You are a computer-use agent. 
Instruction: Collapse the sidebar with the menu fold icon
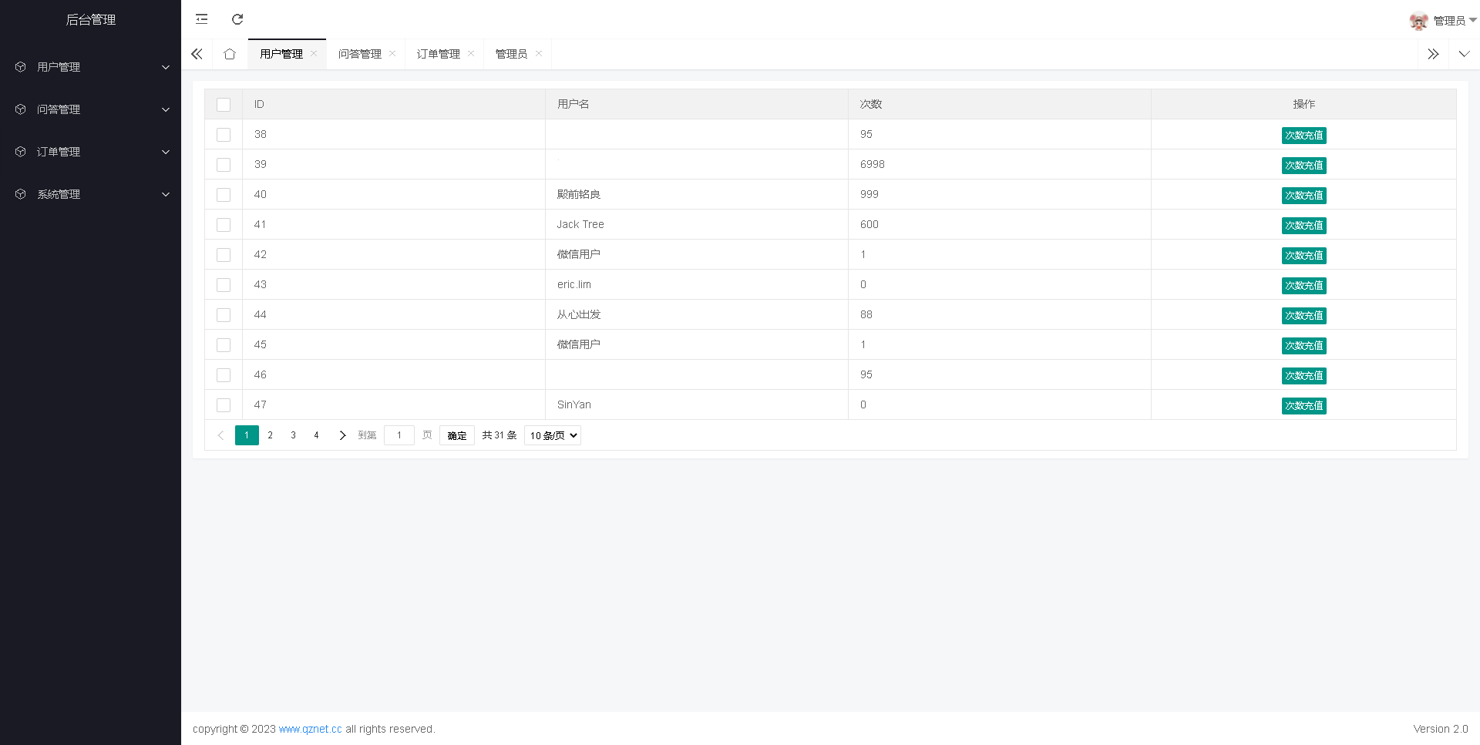[202, 19]
